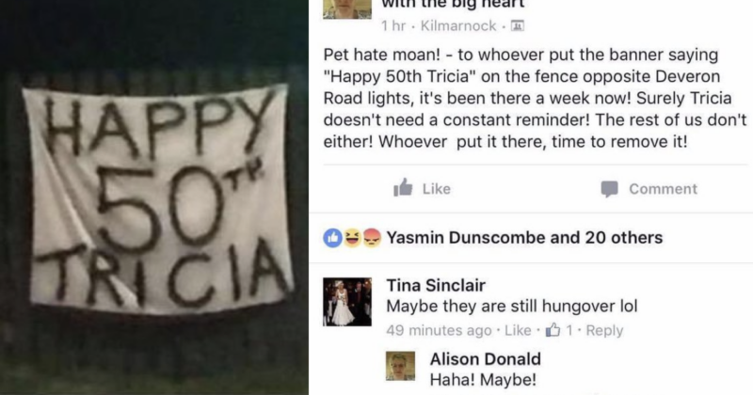
Task: Open the Kilmarnock location link
Action: (x=458, y=26)
